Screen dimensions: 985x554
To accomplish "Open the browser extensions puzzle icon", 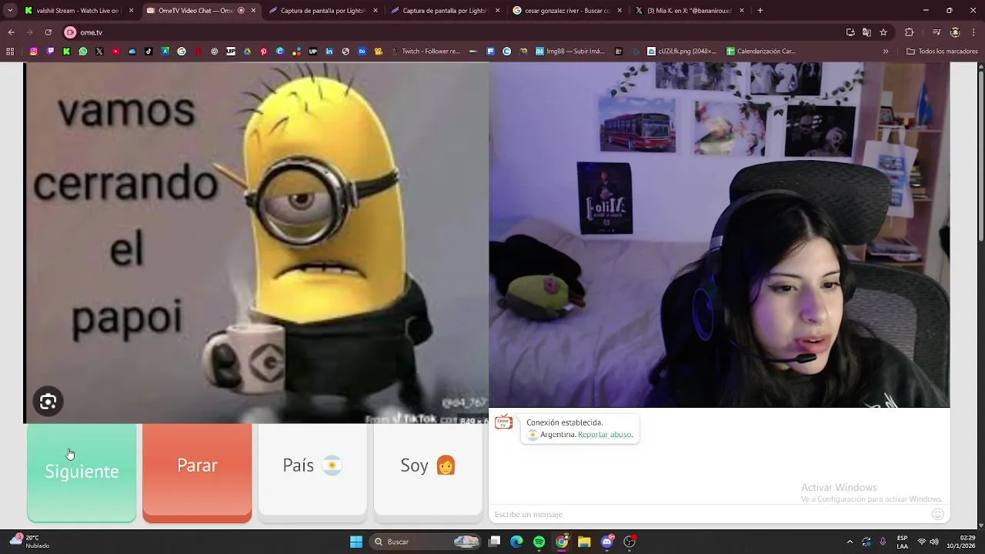I will click(x=909, y=32).
